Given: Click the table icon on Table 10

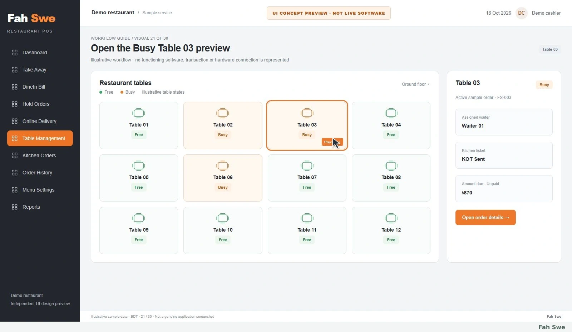Looking at the screenshot, I should click(x=223, y=218).
